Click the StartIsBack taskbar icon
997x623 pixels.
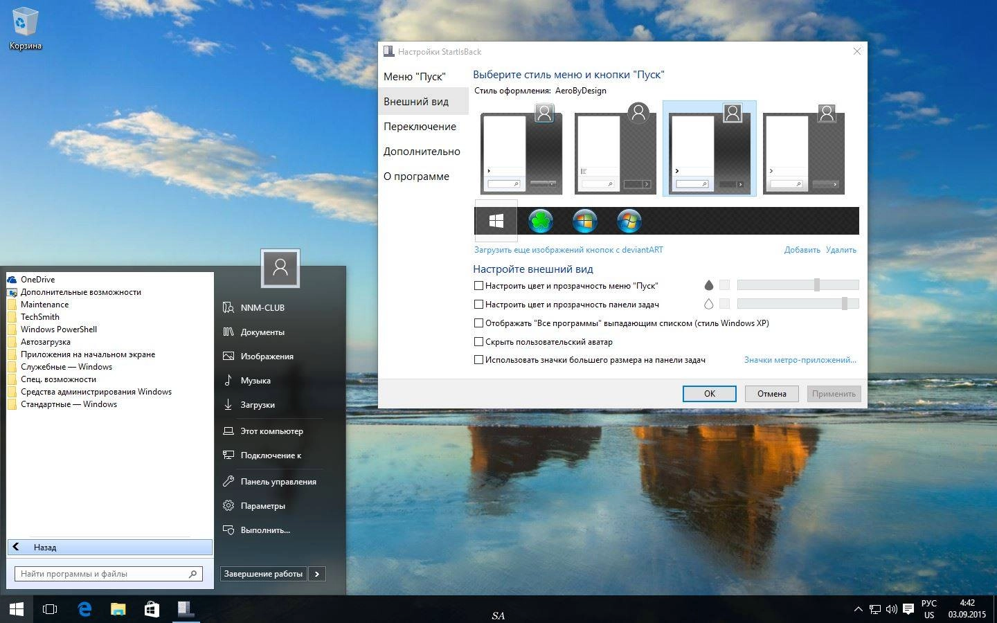pos(185,609)
